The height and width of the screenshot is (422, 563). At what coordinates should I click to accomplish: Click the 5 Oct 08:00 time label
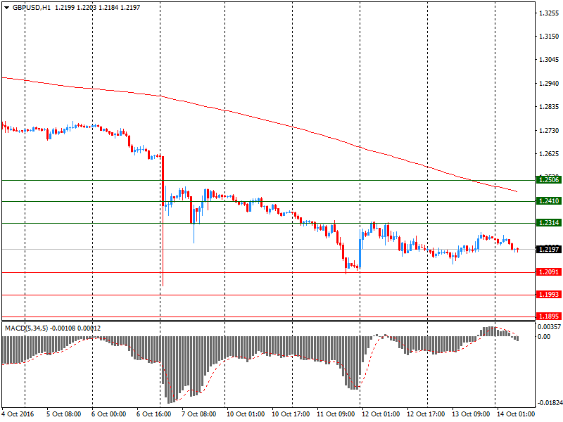[63, 414]
